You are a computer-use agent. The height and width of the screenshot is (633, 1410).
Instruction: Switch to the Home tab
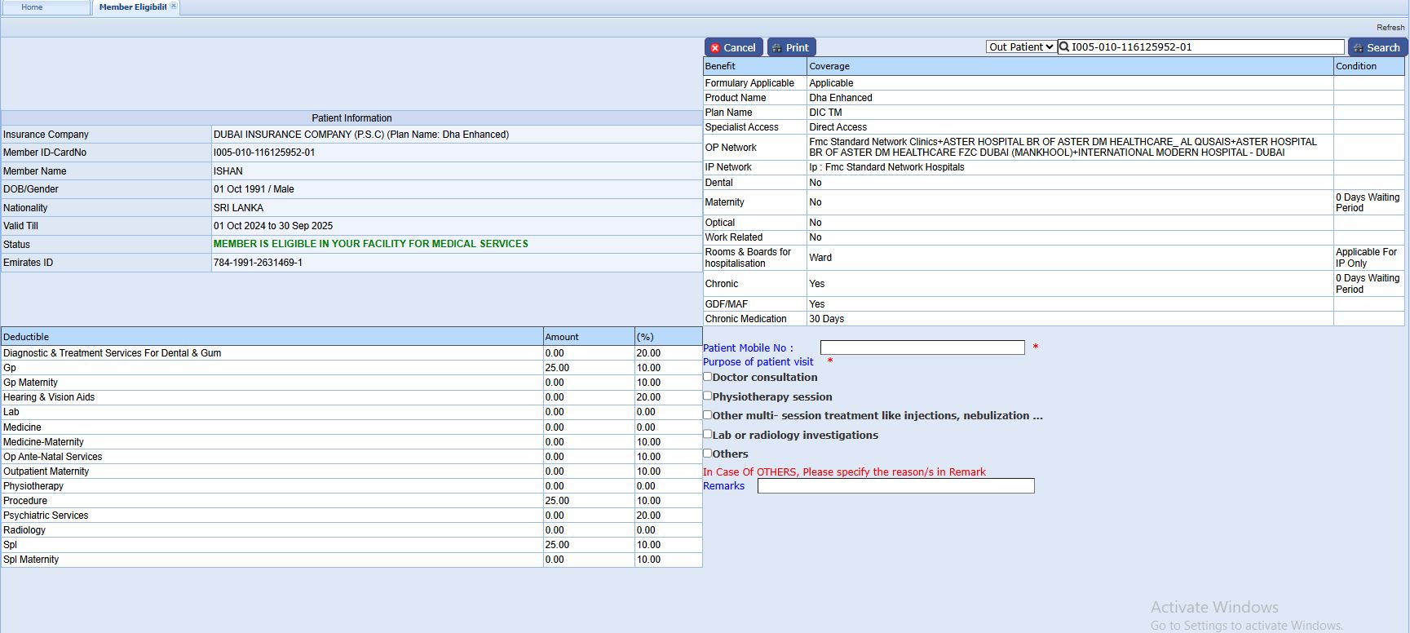[33, 7]
